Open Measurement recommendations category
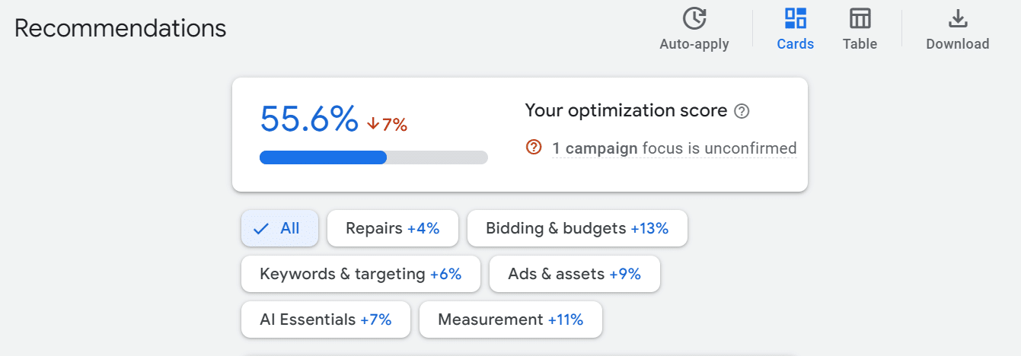The image size is (1021, 356). (x=510, y=319)
